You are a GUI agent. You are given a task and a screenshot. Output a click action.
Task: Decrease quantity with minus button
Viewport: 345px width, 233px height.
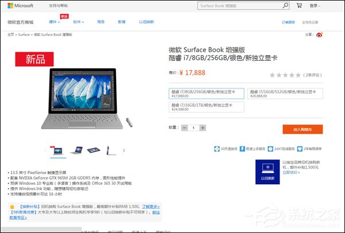coord(185,128)
